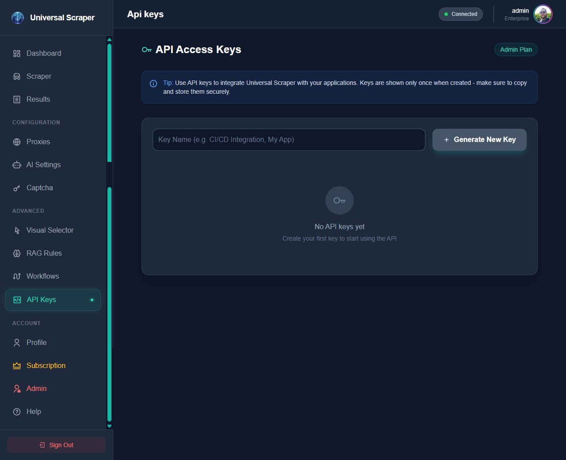
Task: Click the CONFIGURATION section label
Action: (x=36, y=123)
